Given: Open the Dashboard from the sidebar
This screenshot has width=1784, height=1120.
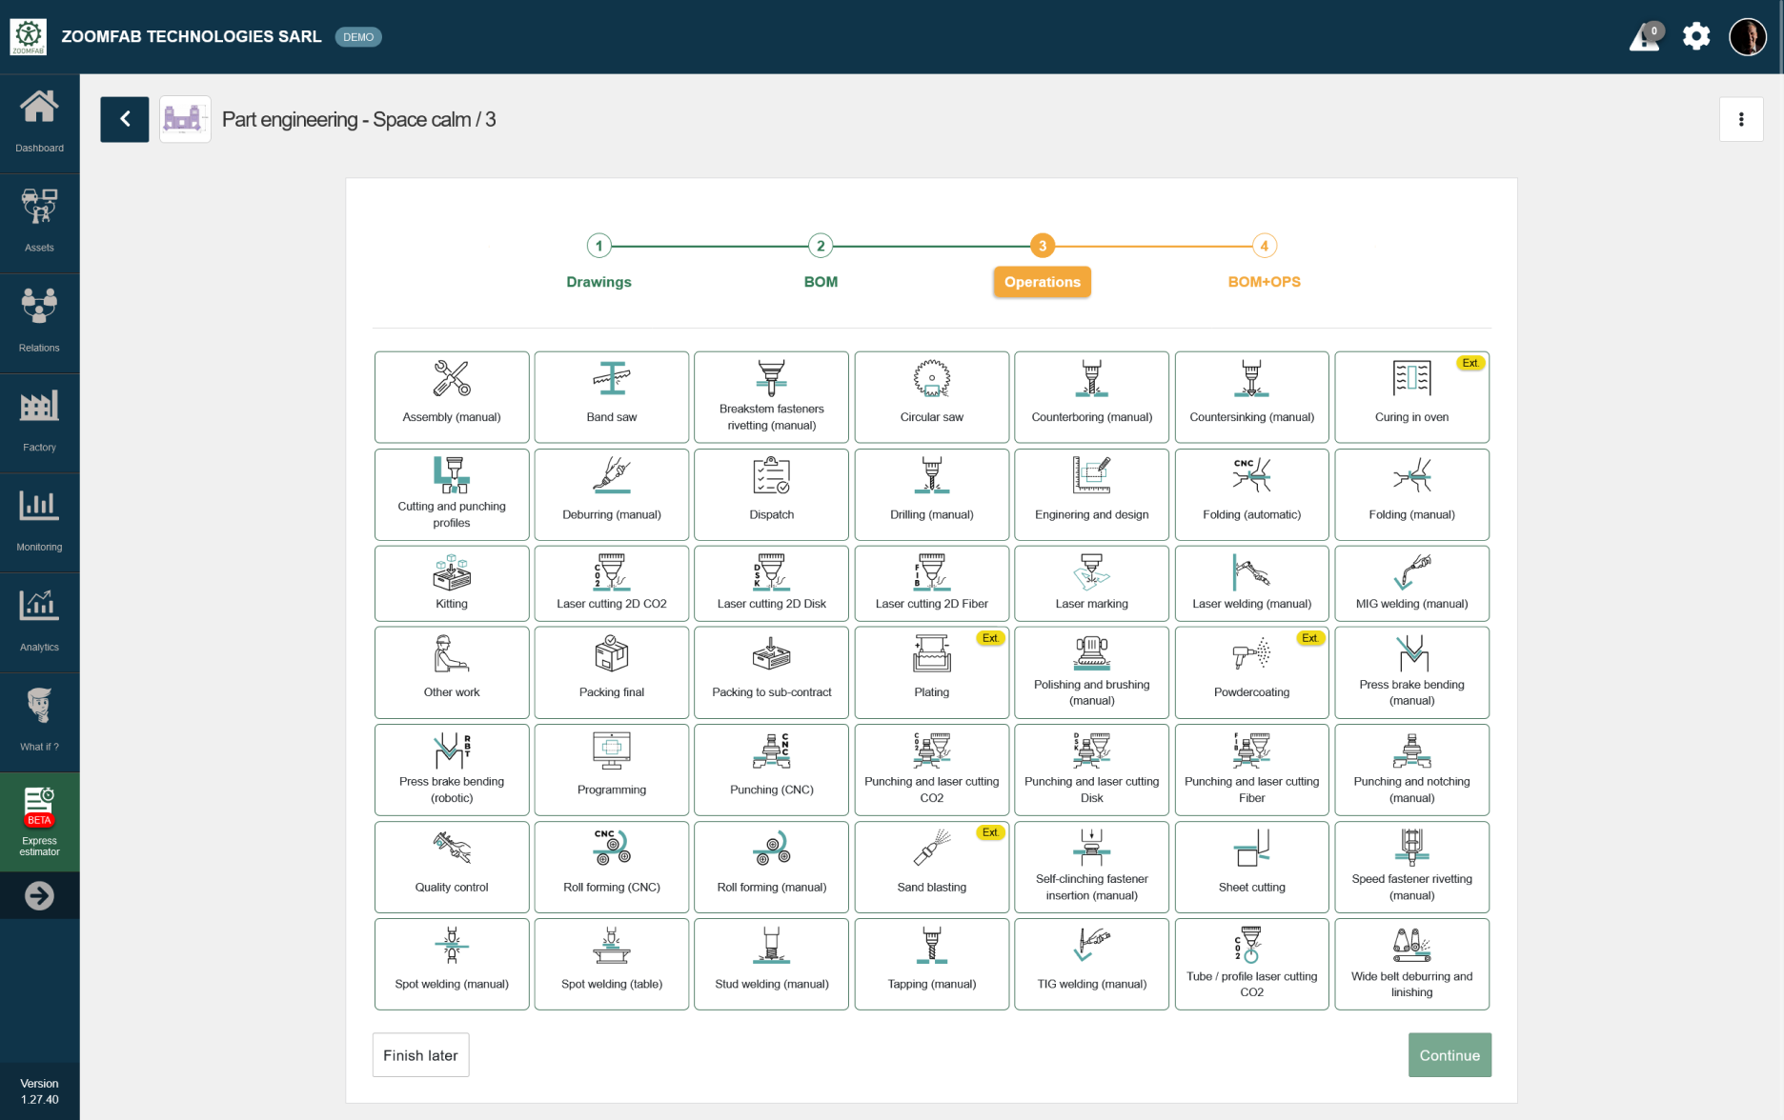Looking at the screenshot, I should [x=39, y=124].
